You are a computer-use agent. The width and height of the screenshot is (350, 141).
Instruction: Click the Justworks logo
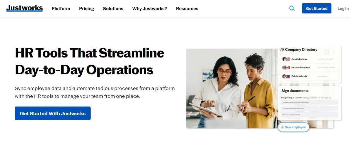coord(24,8)
